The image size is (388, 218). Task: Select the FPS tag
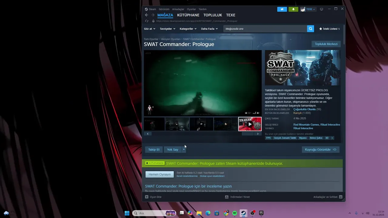(269, 138)
